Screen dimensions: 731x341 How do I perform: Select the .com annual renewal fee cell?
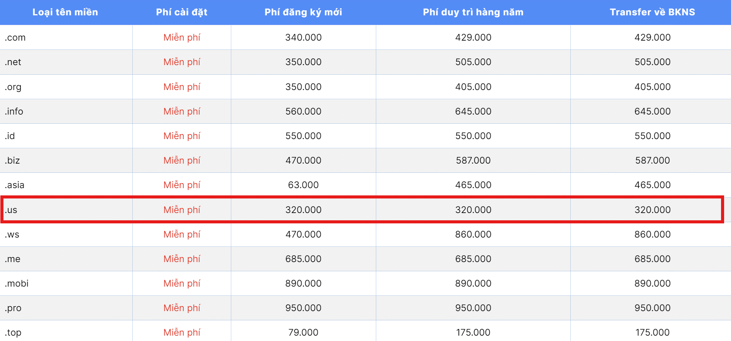click(473, 38)
